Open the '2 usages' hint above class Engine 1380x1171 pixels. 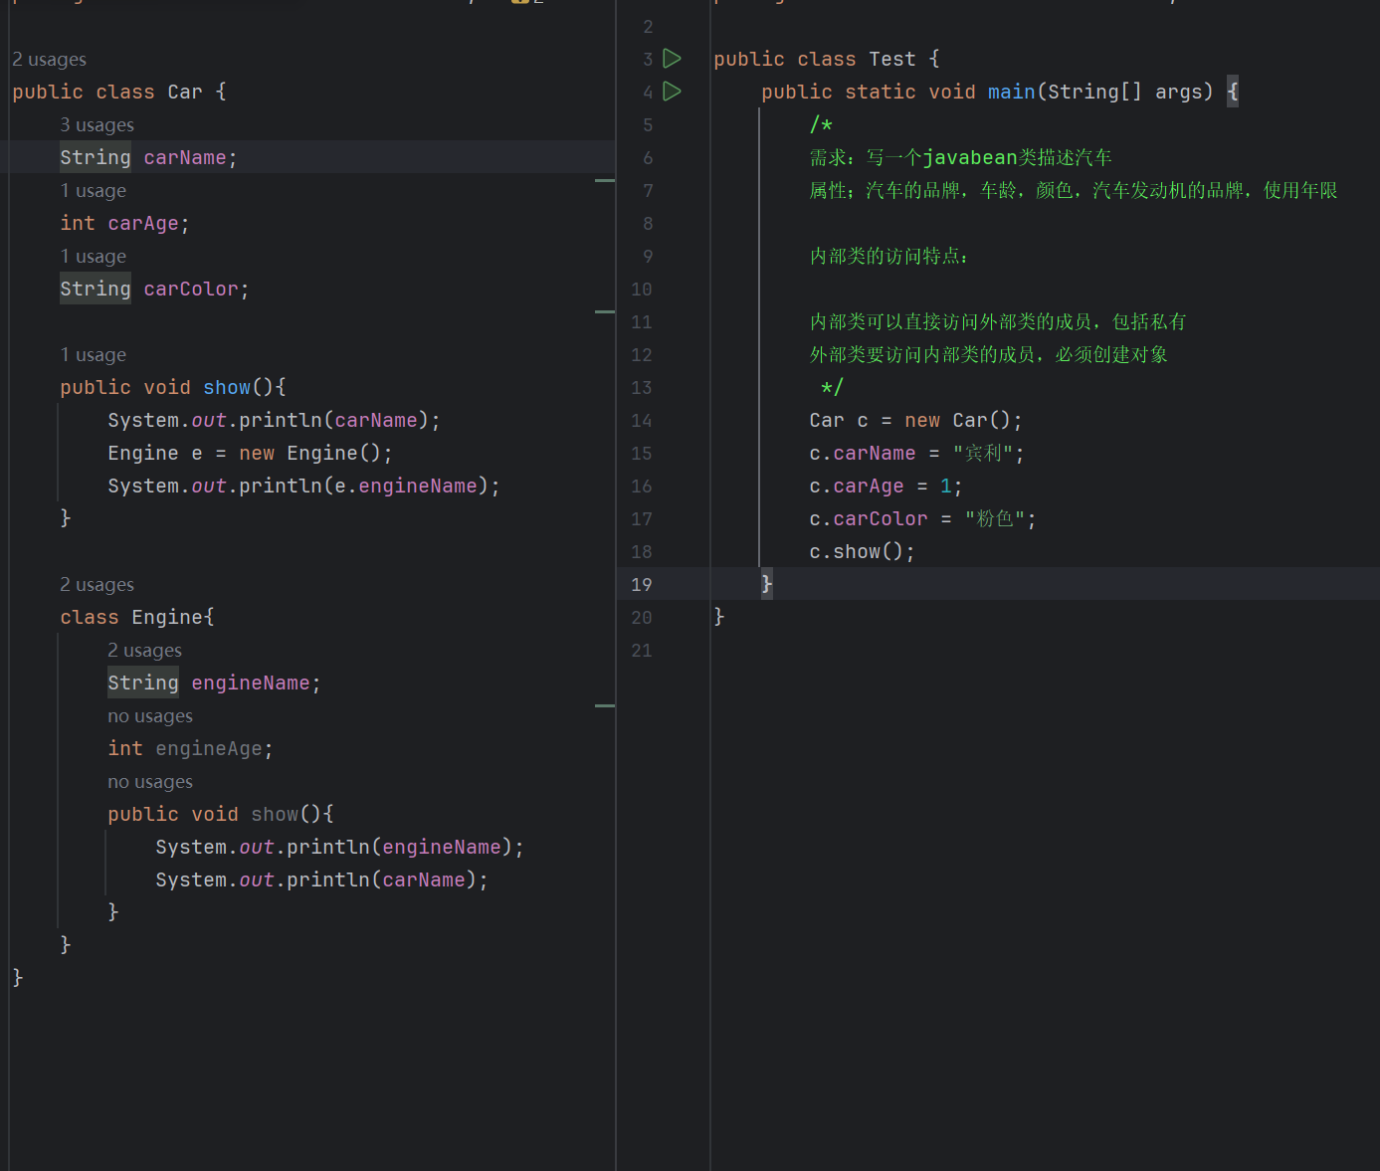tap(97, 585)
